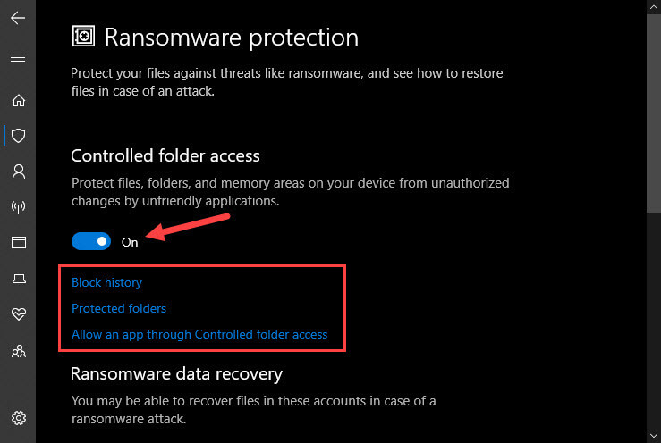Open App & browser control window icon
Screen dimensions: 661x443
(18, 242)
